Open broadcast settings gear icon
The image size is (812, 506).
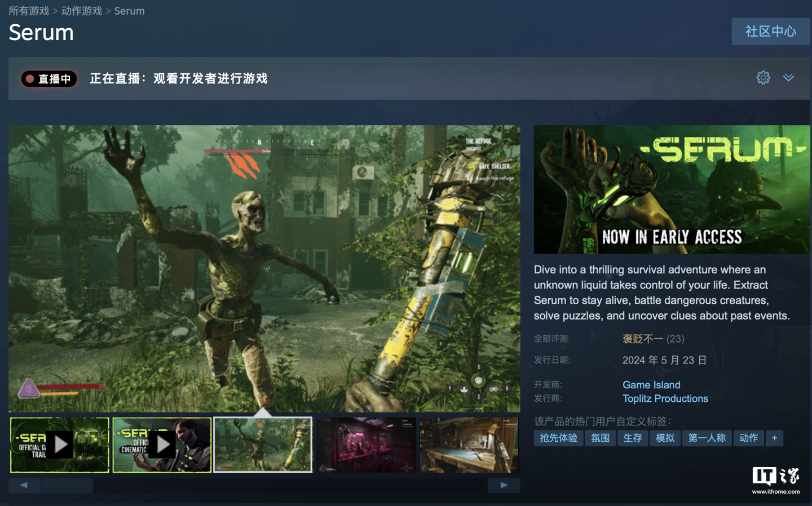click(x=763, y=78)
